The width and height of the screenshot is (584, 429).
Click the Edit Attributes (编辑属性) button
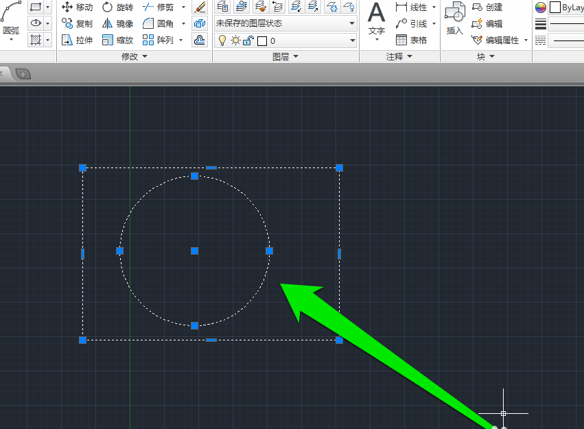pyautogui.click(x=500, y=40)
